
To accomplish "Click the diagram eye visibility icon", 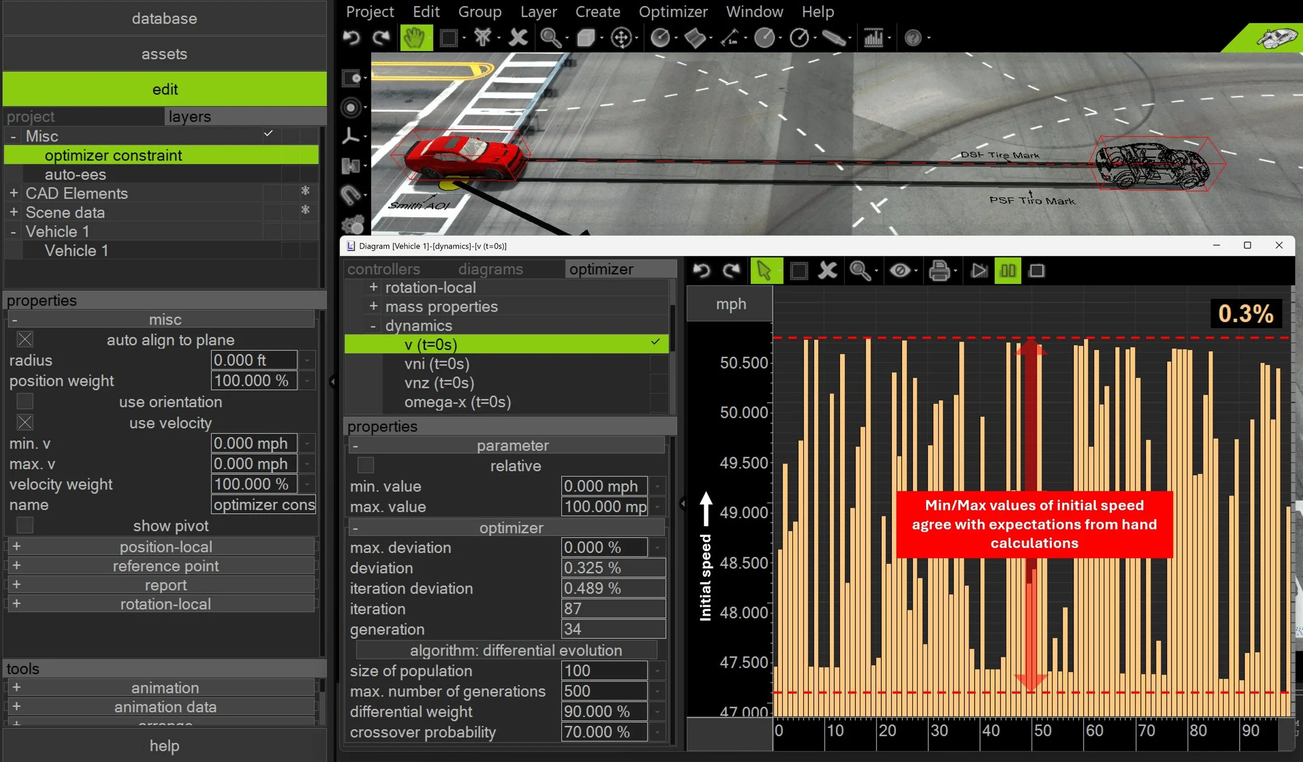I will [900, 271].
